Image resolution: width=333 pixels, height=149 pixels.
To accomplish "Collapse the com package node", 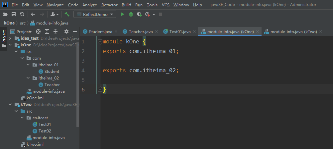I will click(x=22, y=58).
